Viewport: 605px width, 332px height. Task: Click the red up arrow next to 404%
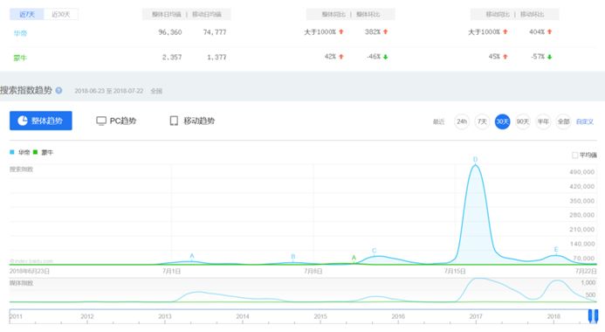(x=549, y=31)
